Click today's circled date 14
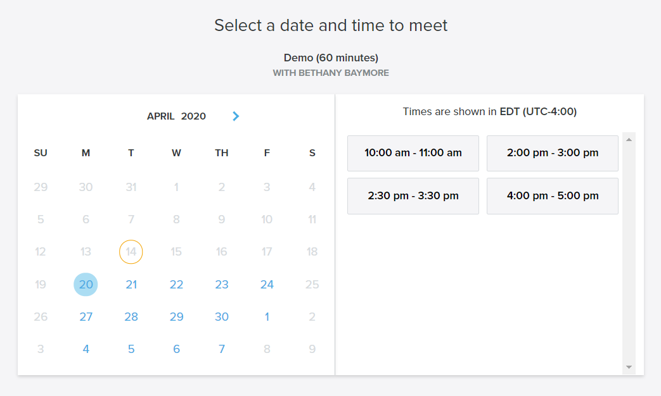The height and width of the screenshot is (396, 661). coord(131,252)
